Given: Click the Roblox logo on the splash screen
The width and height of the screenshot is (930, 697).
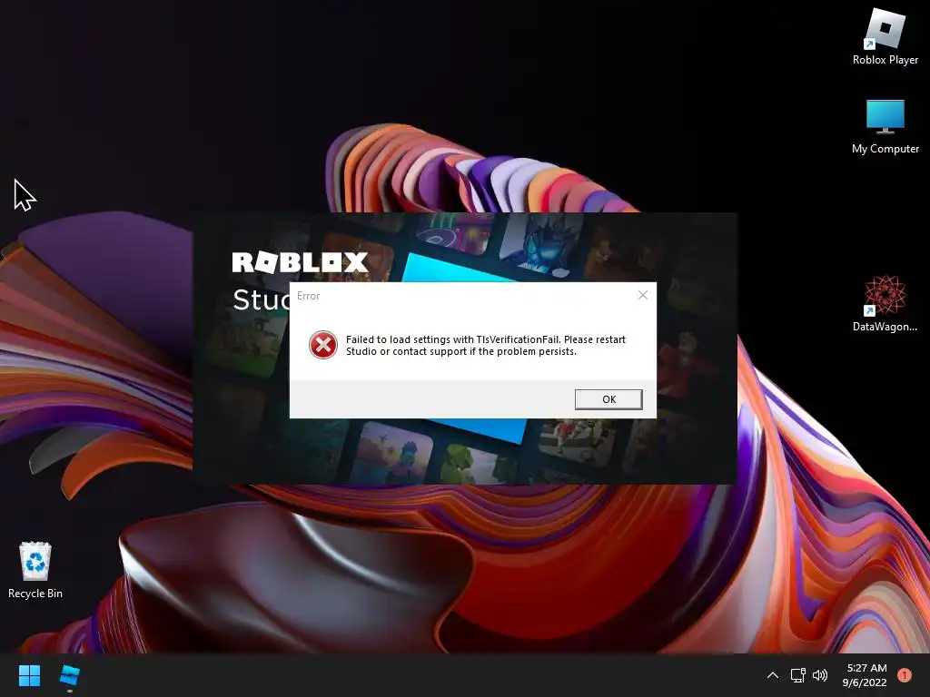Looking at the screenshot, I should click(x=300, y=262).
